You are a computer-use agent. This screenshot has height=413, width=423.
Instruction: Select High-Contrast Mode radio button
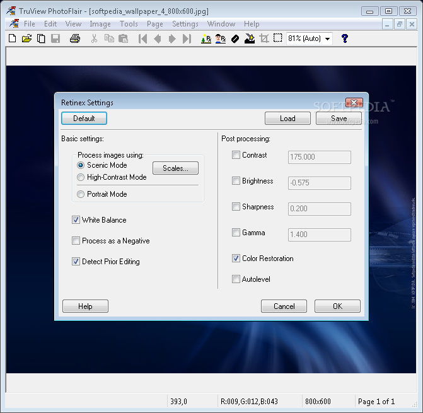81,177
